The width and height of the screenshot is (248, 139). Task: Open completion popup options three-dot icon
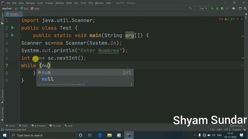point(131,84)
